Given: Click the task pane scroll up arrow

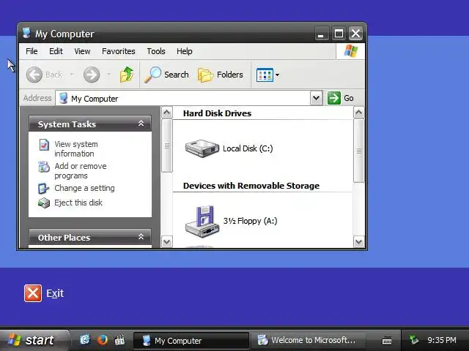Looking at the screenshot, I should [x=167, y=113].
